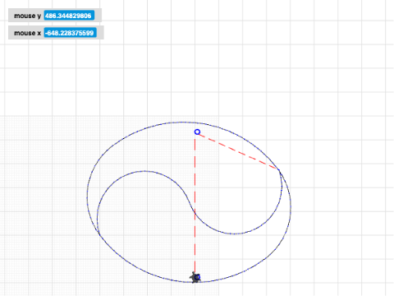Click the vertical red dashed line midpoint
Image resolution: width=394 pixels, height=296 pixels.
coord(195,206)
